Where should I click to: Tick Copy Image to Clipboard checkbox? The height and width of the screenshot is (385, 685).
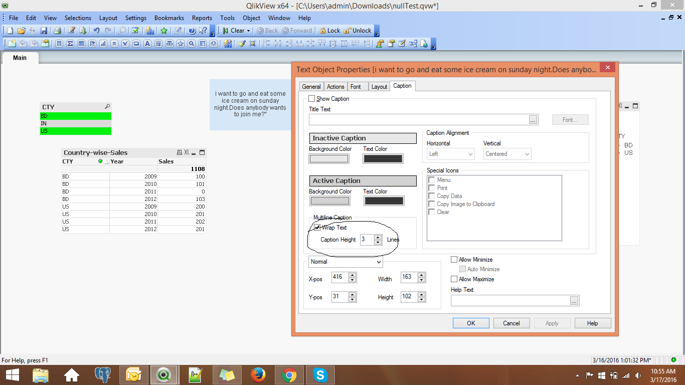pos(431,204)
